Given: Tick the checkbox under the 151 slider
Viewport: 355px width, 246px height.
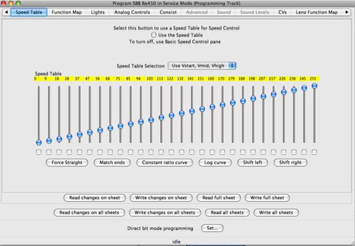Looking at the screenshot, I should (202, 152).
